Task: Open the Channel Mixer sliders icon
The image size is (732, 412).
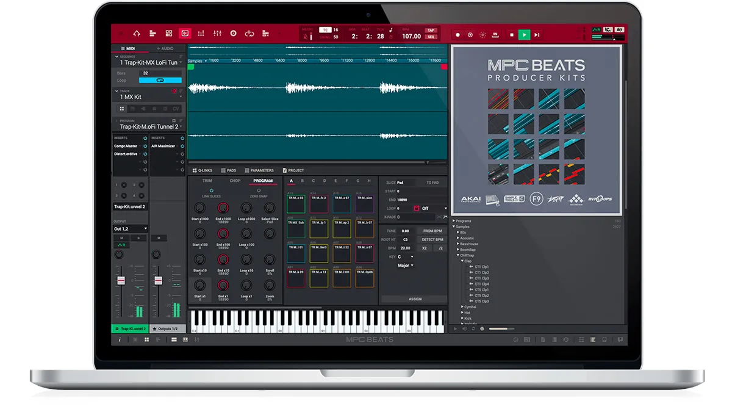Action: 218,34
